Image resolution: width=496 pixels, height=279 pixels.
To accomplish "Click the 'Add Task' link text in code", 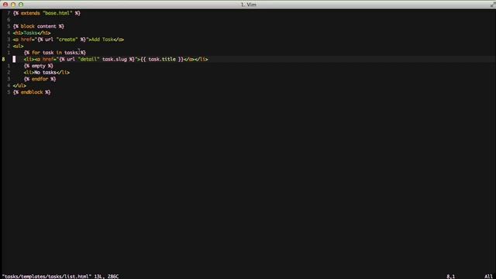I will [102, 40].
